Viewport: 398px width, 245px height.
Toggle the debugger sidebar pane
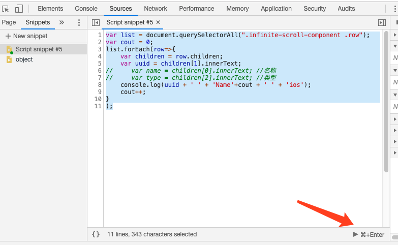pyautogui.click(x=382, y=22)
